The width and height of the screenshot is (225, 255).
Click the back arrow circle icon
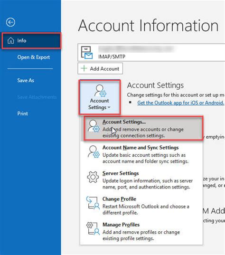(x=10, y=22)
